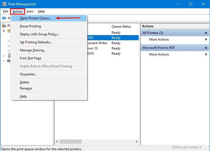Image resolution: width=210 pixels, height=151 pixels.
Task: Click Print Test Page entry
Action: coord(49,58)
